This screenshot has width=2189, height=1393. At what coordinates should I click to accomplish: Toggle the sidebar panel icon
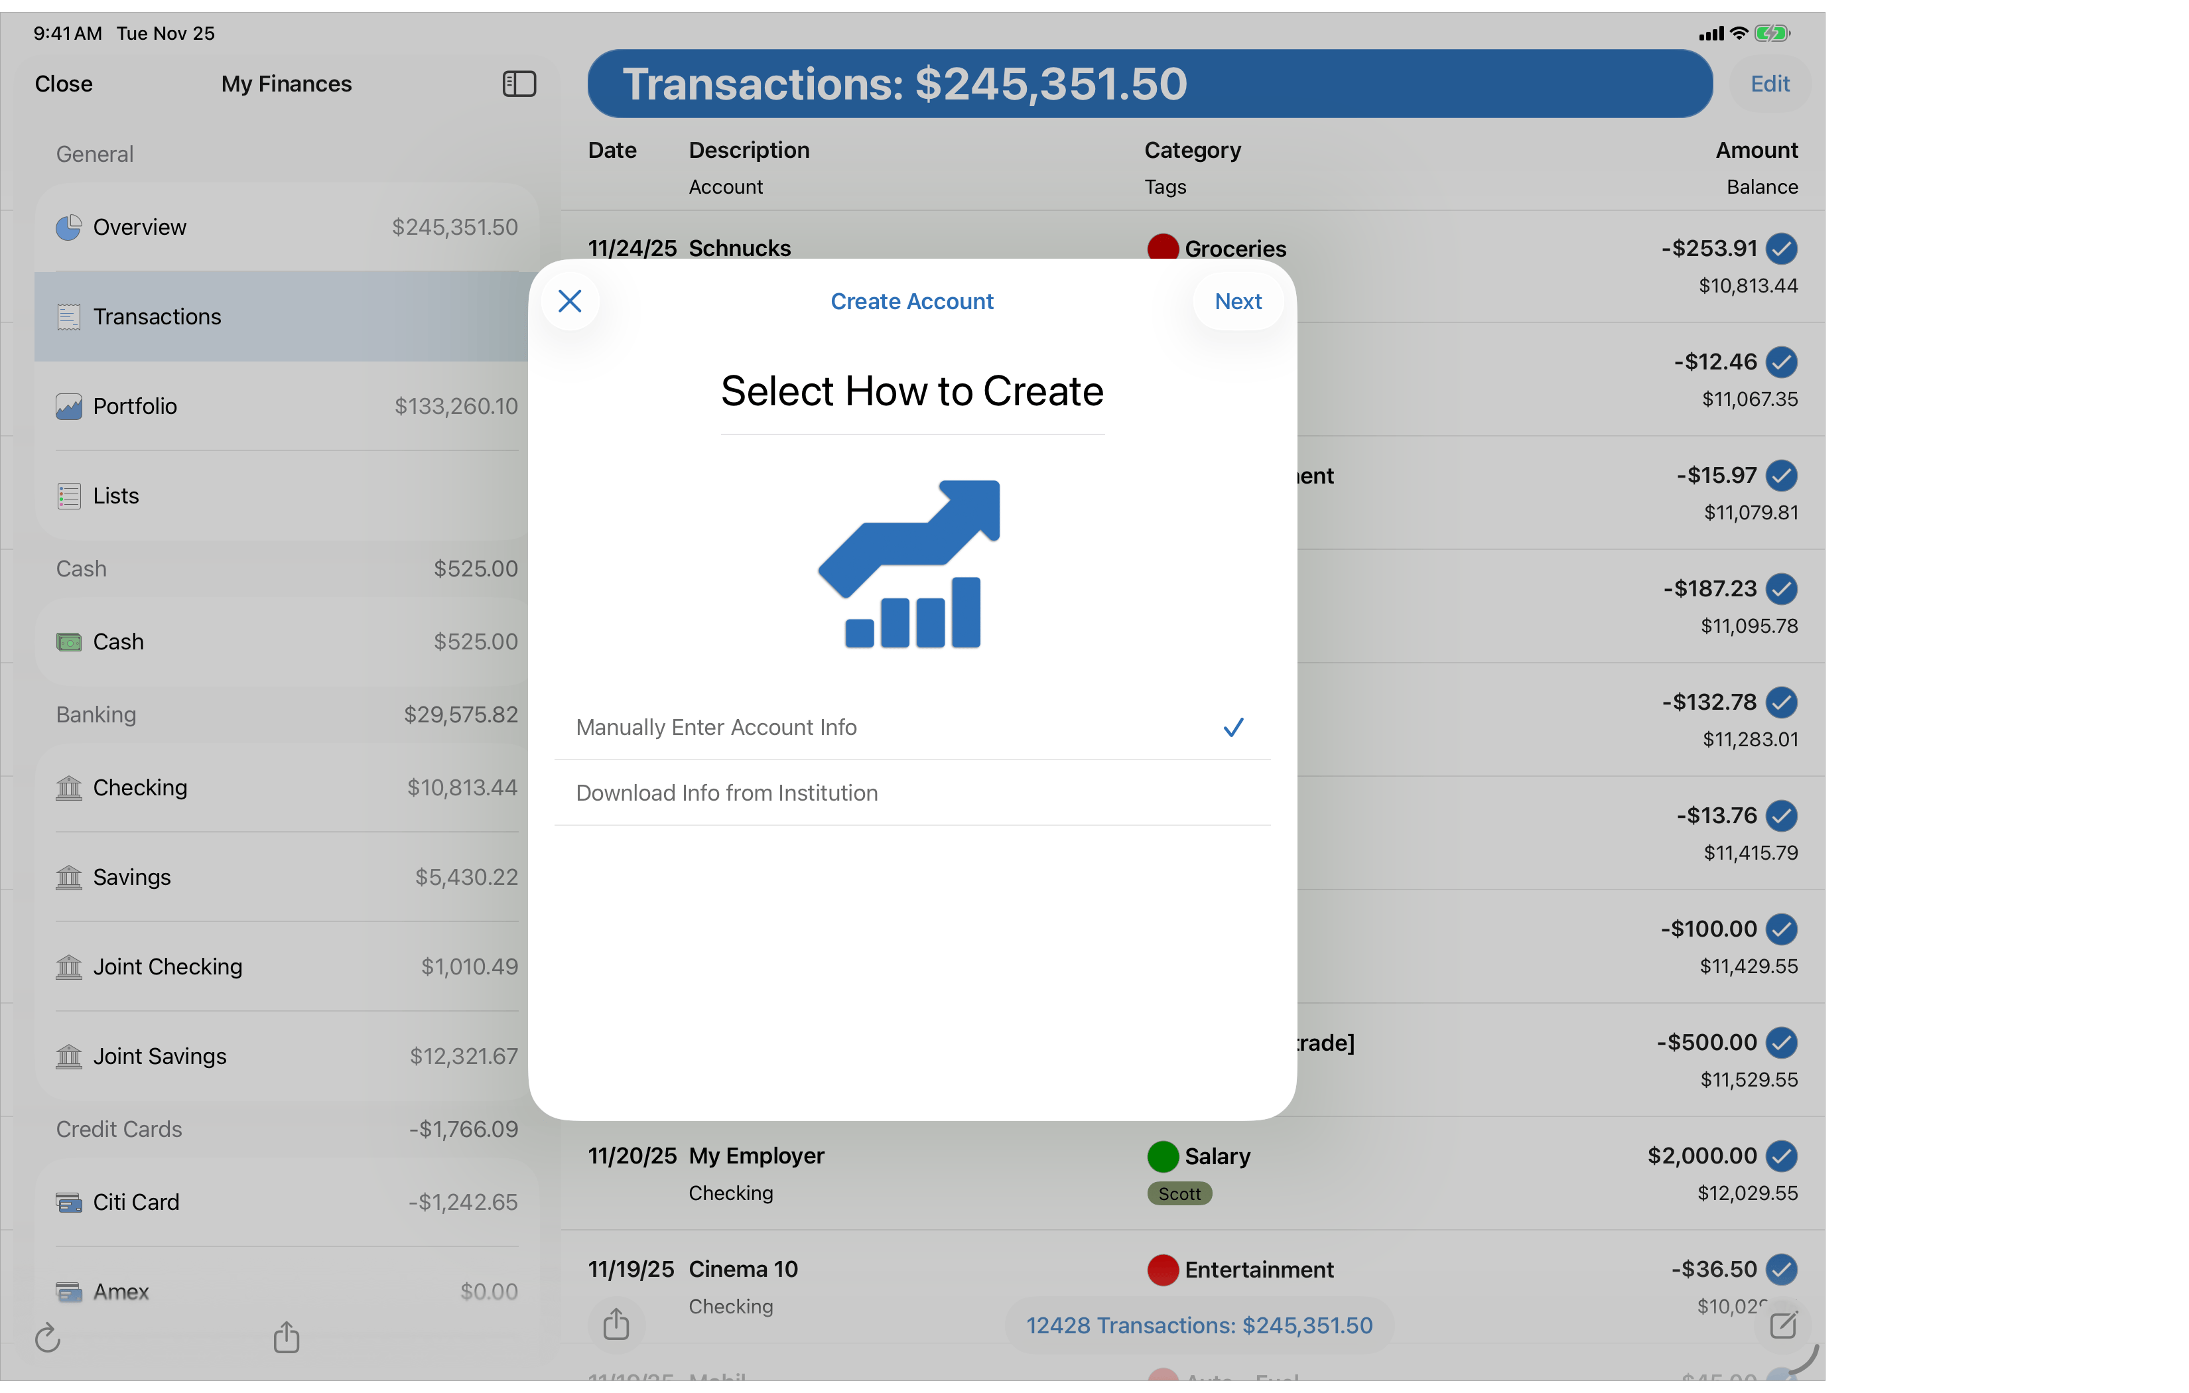coord(519,84)
